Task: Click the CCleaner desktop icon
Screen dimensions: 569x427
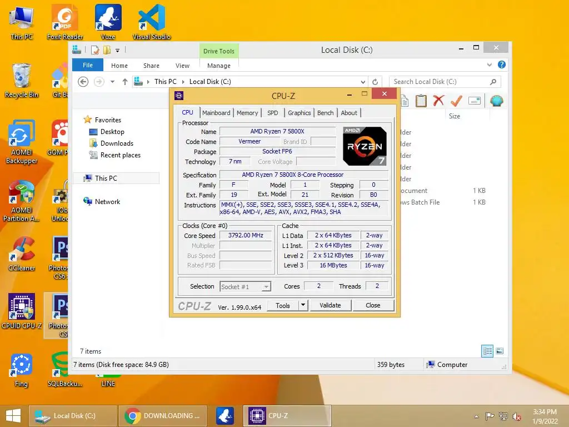Action: point(22,254)
